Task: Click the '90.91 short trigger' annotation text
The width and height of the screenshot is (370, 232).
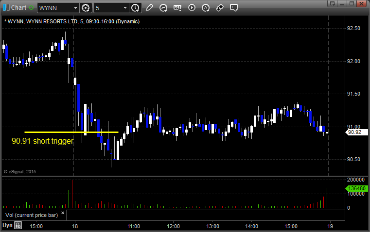Action: tap(42, 141)
